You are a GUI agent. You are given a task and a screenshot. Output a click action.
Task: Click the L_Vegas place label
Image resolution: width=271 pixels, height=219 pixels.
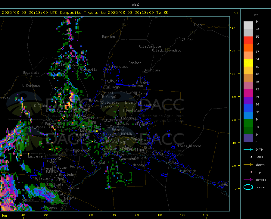[39, 127]
